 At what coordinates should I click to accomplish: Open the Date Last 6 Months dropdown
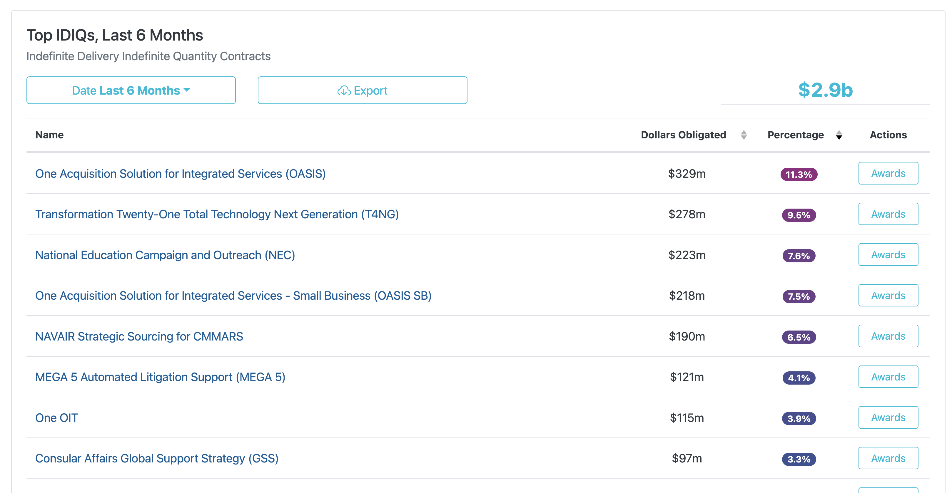(131, 90)
